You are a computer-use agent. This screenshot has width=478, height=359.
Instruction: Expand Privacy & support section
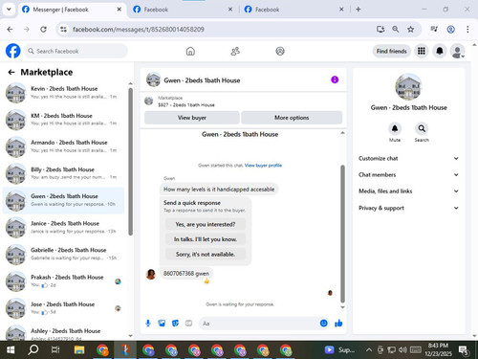point(408,208)
